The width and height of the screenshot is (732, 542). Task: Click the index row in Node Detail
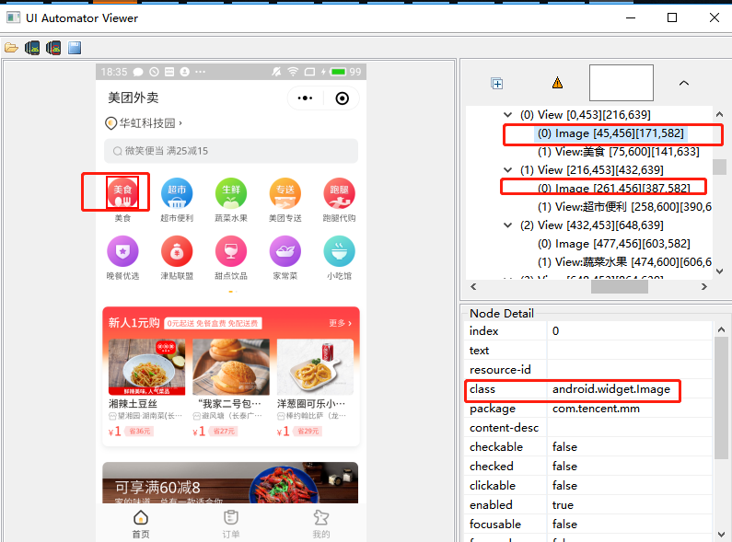pyautogui.click(x=588, y=330)
